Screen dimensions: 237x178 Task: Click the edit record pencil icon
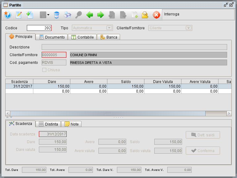pyautogui.click(x=19, y=15)
